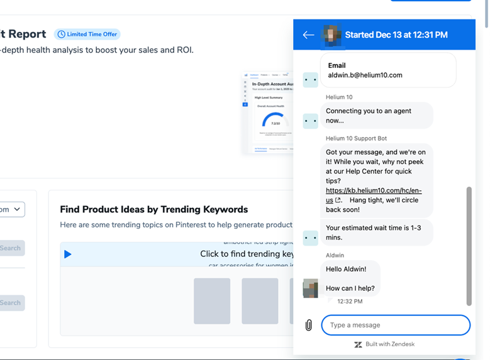Click the clock icon in Limited Time Offer badge
490x360 pixels.
coord(61,34)
